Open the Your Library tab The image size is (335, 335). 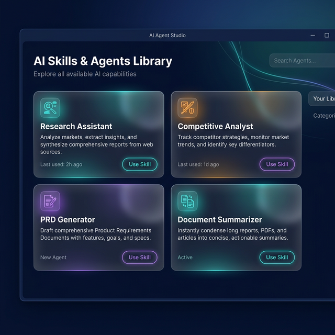pyautogui.click(x=322, y=99)
